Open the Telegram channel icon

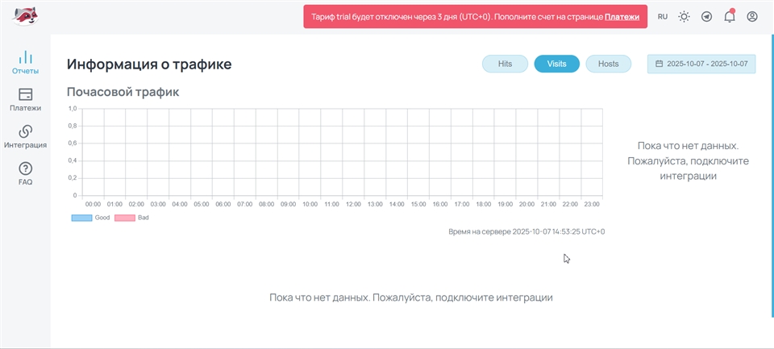(x=706, y=16)
